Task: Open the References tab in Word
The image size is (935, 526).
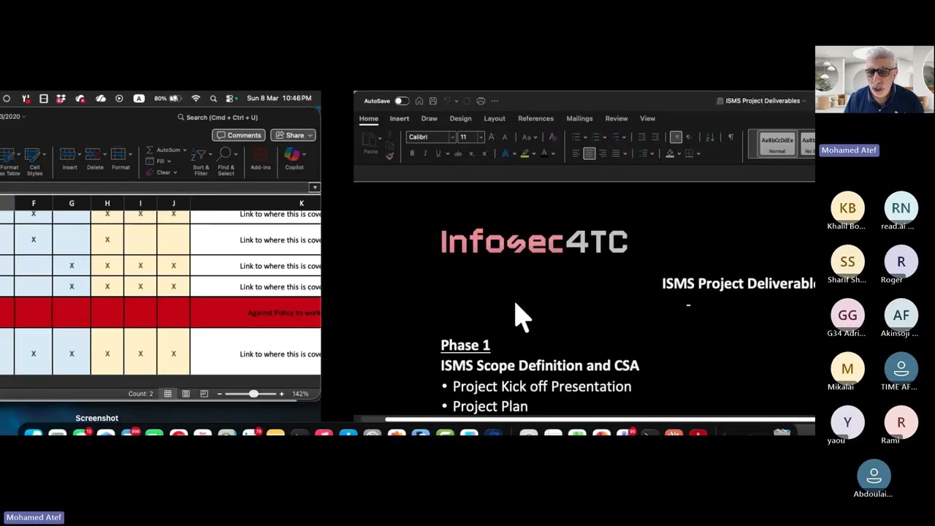Action: (535, 118)
